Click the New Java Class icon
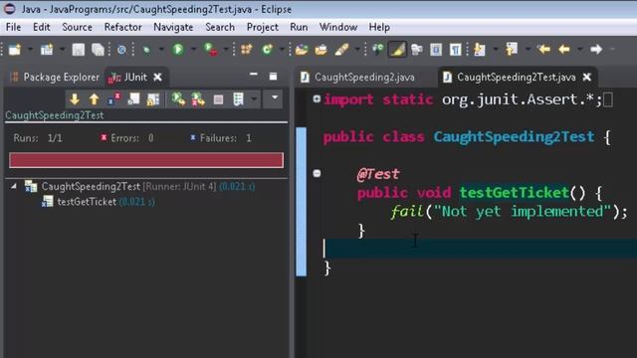This screenshot has height=358, width=637. tap(267, 50)
